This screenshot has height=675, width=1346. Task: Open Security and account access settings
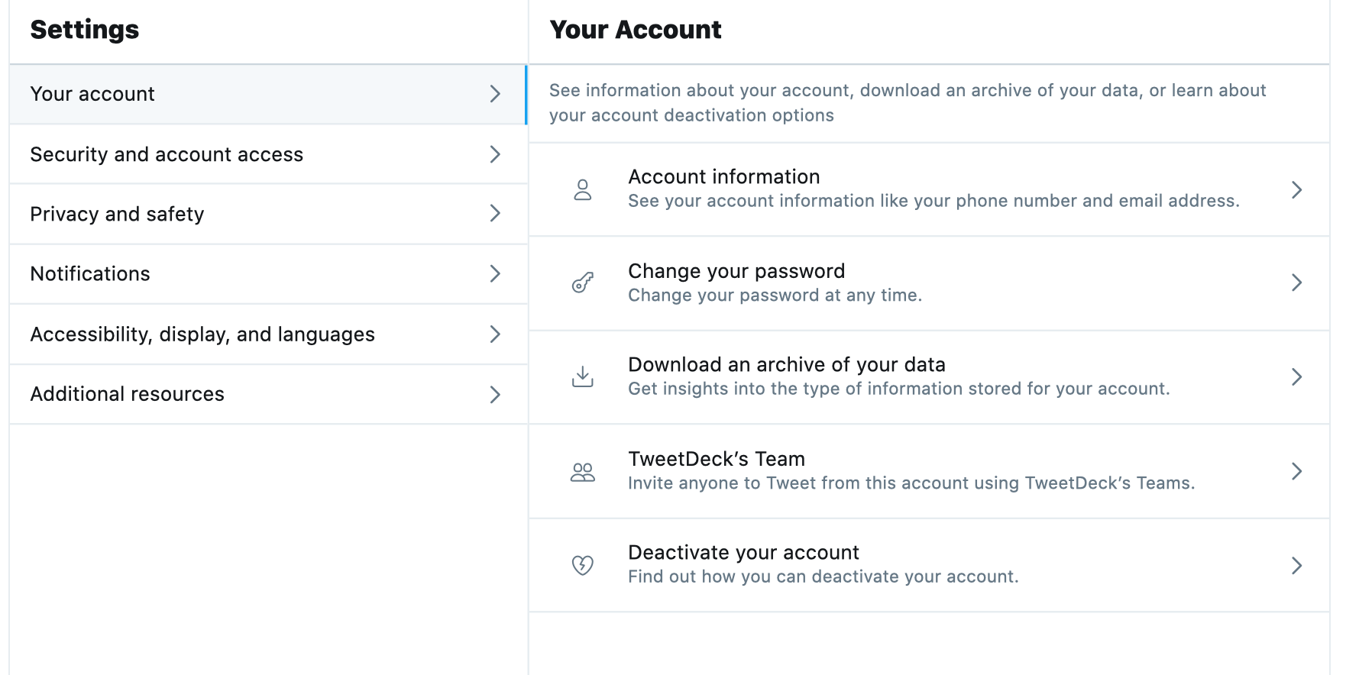(268, 154)
